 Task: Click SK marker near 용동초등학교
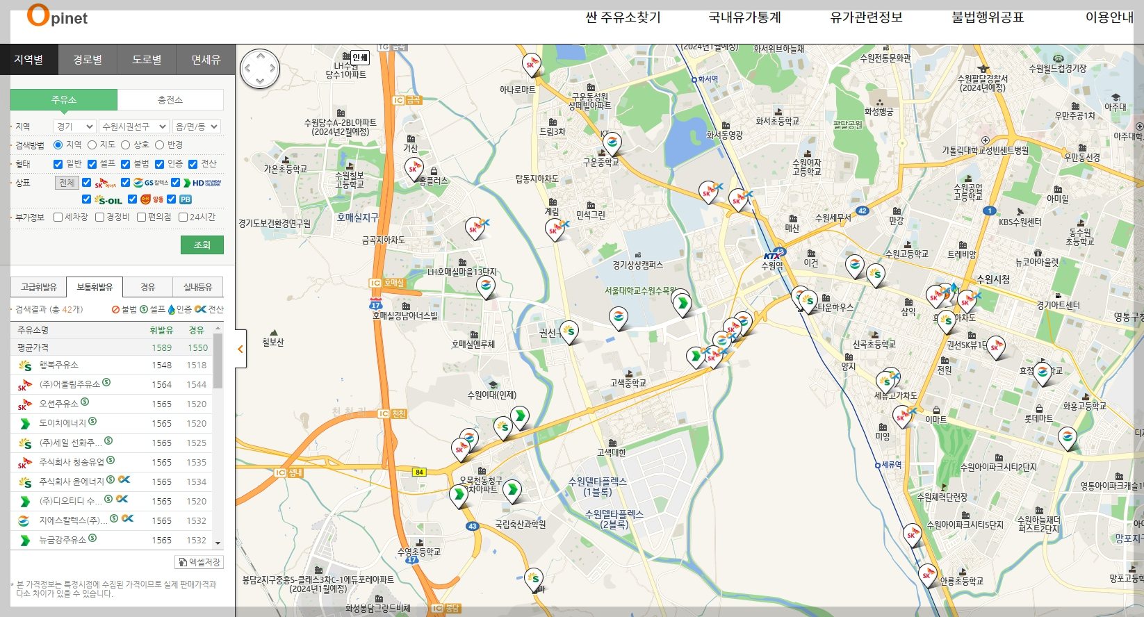927,576
